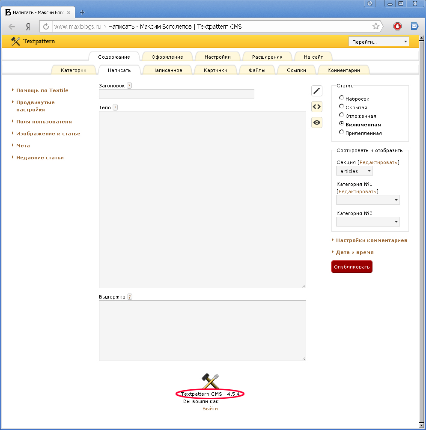Viewport: 426px width, 430px height.
Task: Open the Настройки main tab
Action: (x=217, y=57)
